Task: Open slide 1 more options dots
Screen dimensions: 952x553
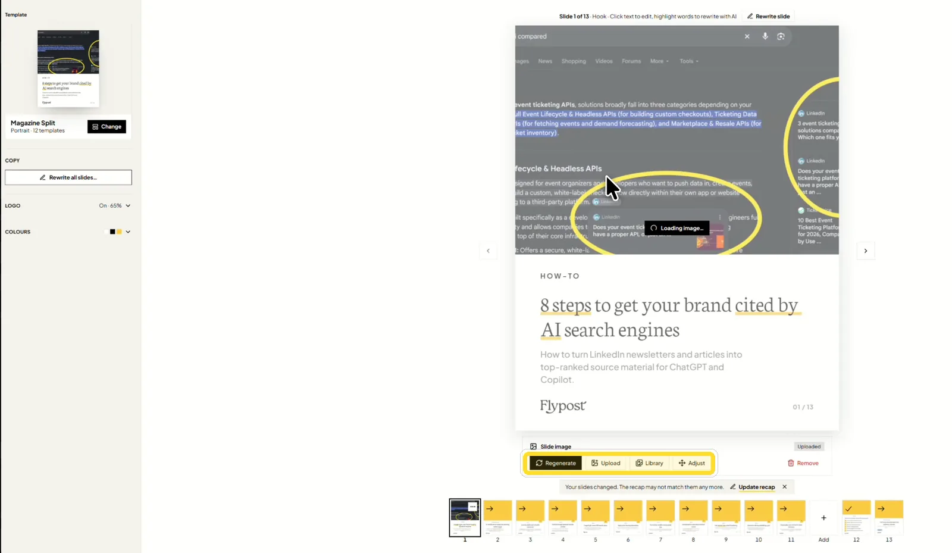Action: [472, 507]
